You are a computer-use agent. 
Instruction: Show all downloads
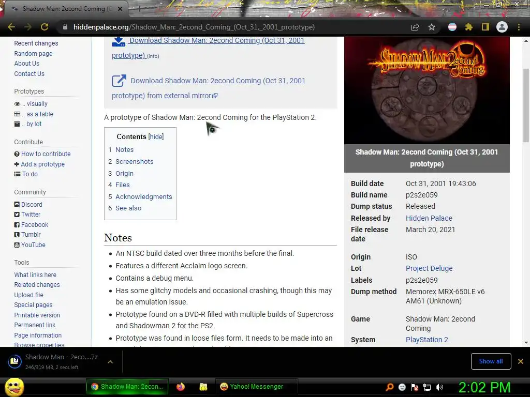tap(491, 361)
